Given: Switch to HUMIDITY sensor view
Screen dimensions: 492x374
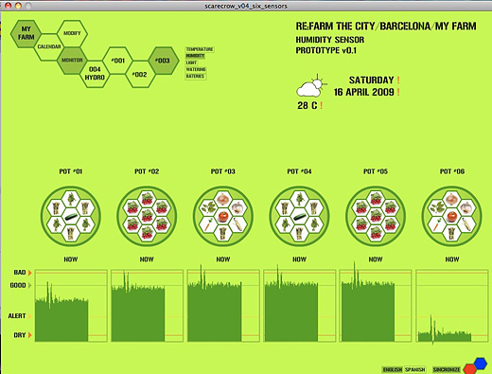Looking at the screenshot, I should (x=195, y=56).
